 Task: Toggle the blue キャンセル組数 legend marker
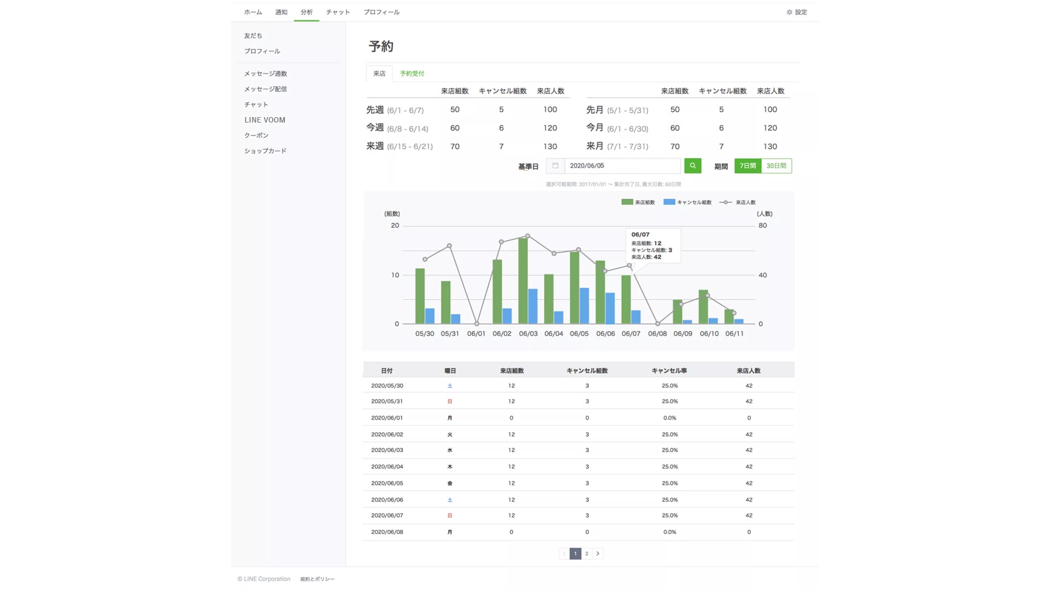coord(669,202)
